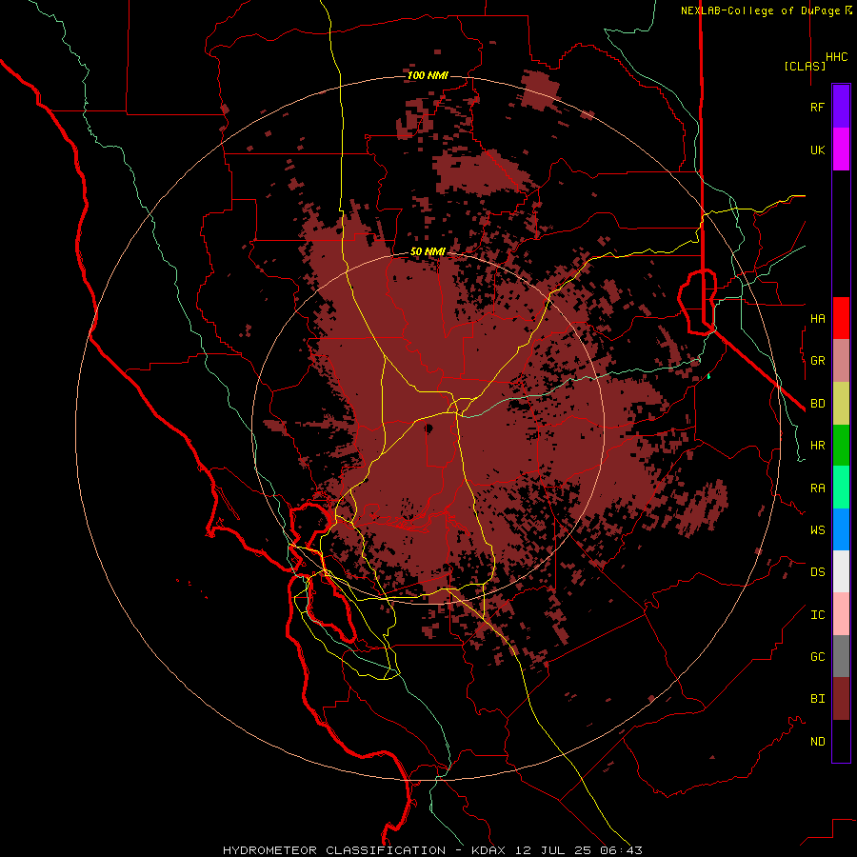Screen dimensions: 857x857
Task: Click the 06:43 timestamp
Action: (620, 850)
